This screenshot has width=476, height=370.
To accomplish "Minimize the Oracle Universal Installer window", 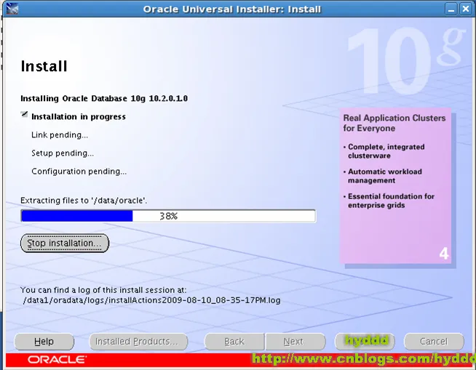I will click(x=451, y=9).
